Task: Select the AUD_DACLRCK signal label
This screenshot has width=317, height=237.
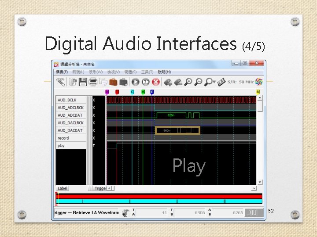Action: pos(71,123)
